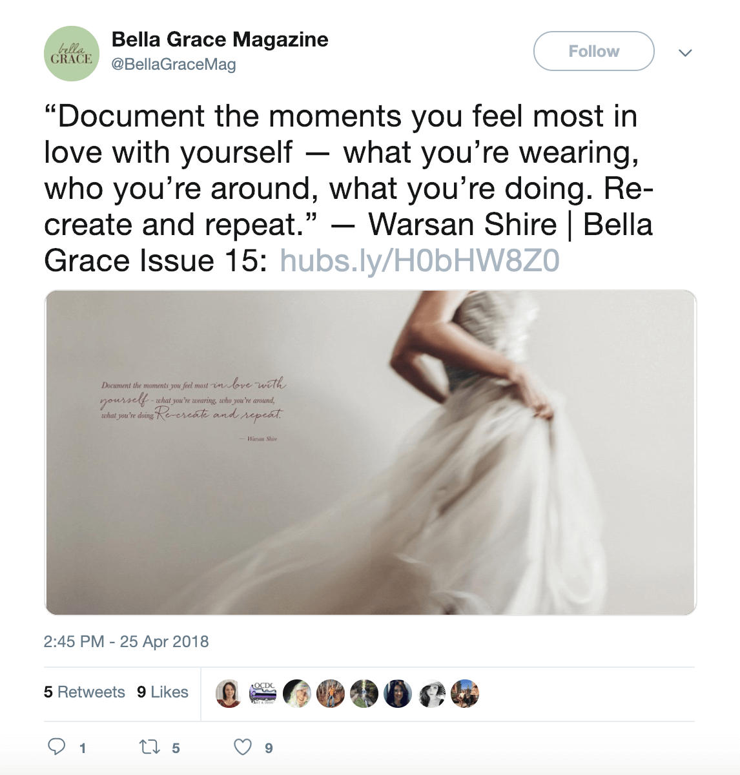Open the black-and-white hat avatar in likers row
The width and height of the screenshot is (740, 775).
click(431, 694)
